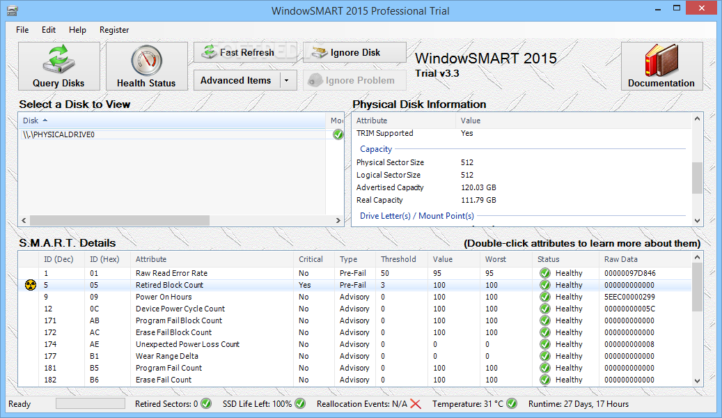Viewport: 722px width, 418px height.
Task: Click the S.M.A.R.T. Details scroll-down arrow
Action: coord(697,381)
